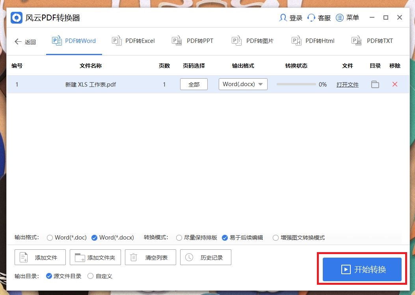Open the 登录 login button
Image resolution: width=415 pixels, height=295 pixels.
click(290, 18)
